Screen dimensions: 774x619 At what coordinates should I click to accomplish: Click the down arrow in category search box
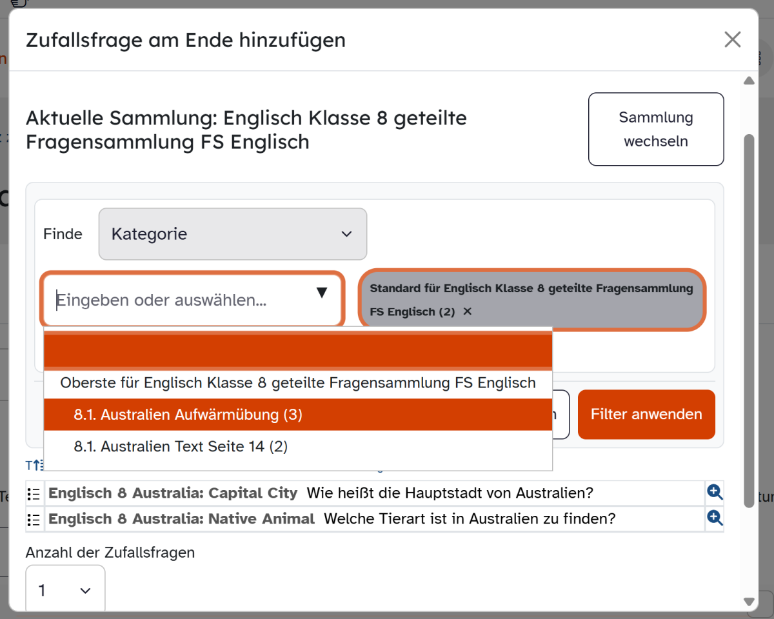(x=322, y=293)
